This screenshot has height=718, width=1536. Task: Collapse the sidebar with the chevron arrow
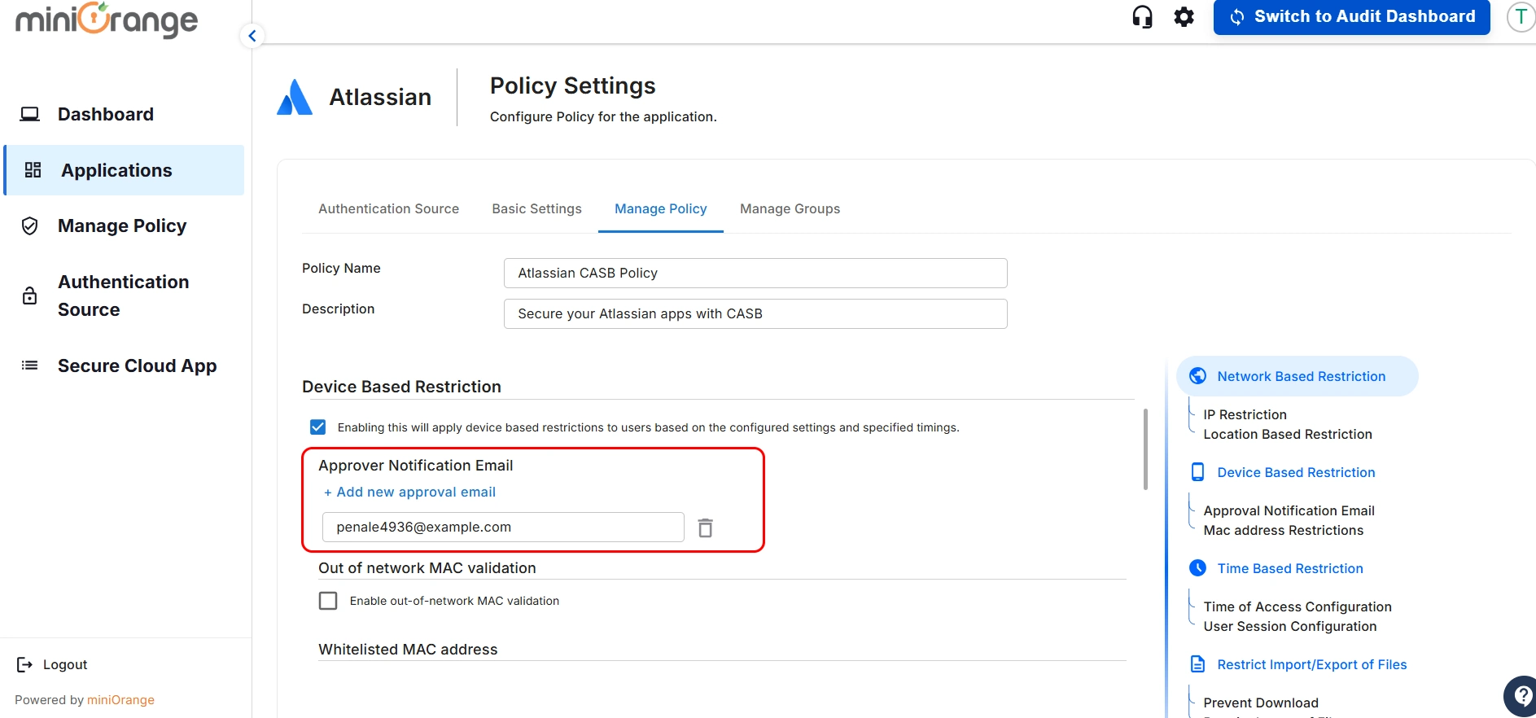[x=252, y=36]
